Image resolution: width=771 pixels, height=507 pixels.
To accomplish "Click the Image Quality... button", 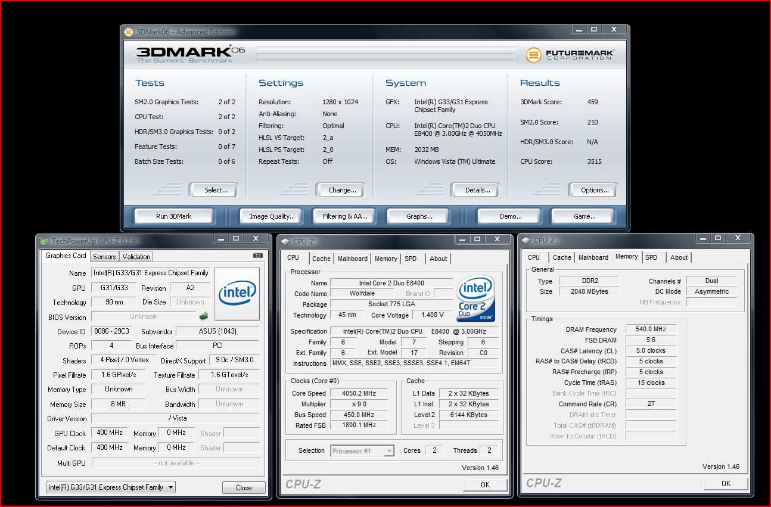I will point(272,216).
